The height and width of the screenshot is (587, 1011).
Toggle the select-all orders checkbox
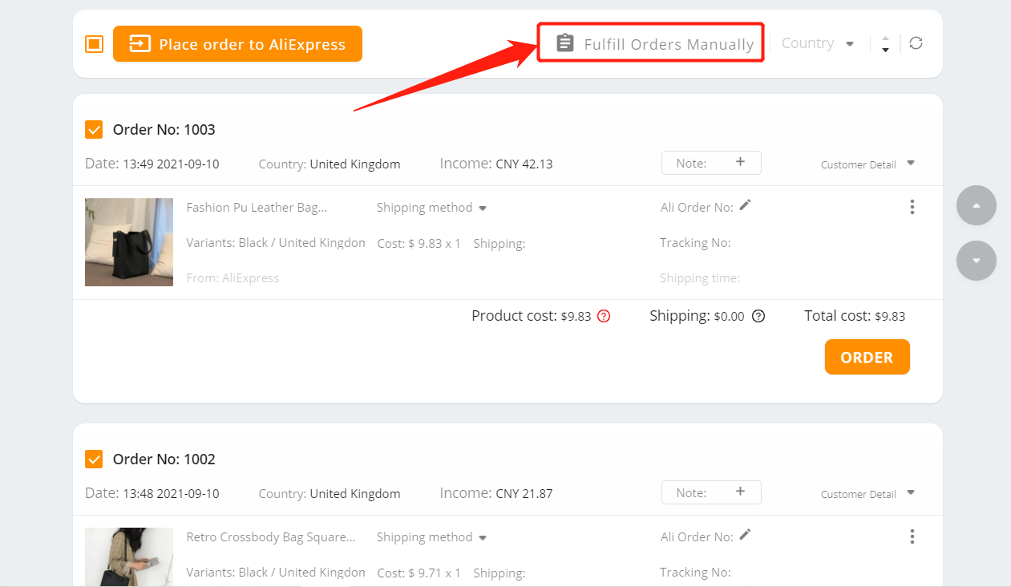tap(94, 44)
